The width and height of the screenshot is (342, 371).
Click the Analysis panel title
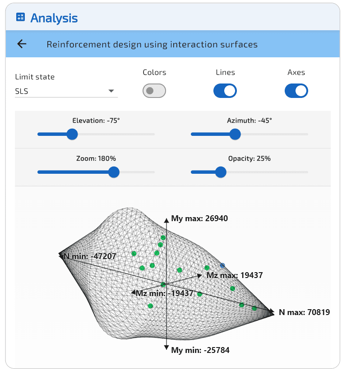pyautogui.click(x=54, y=18)
